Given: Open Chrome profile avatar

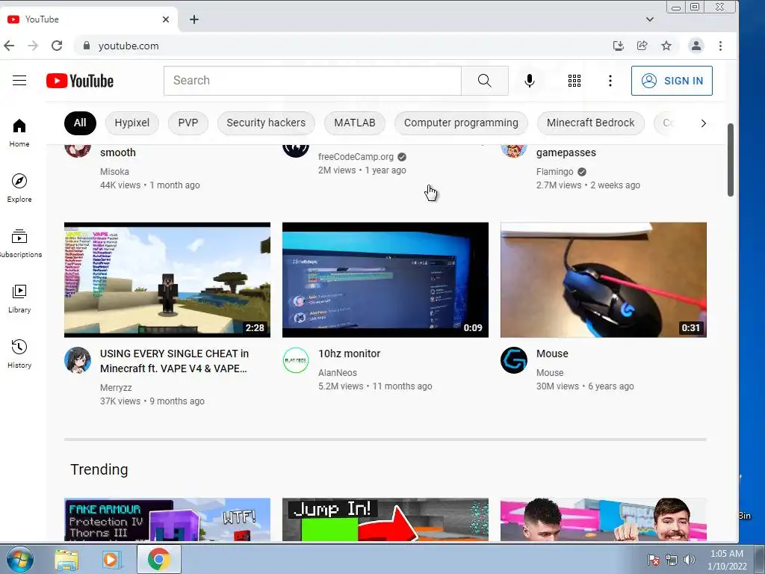Looking at the screenshot, I should (x=696, y=46).
